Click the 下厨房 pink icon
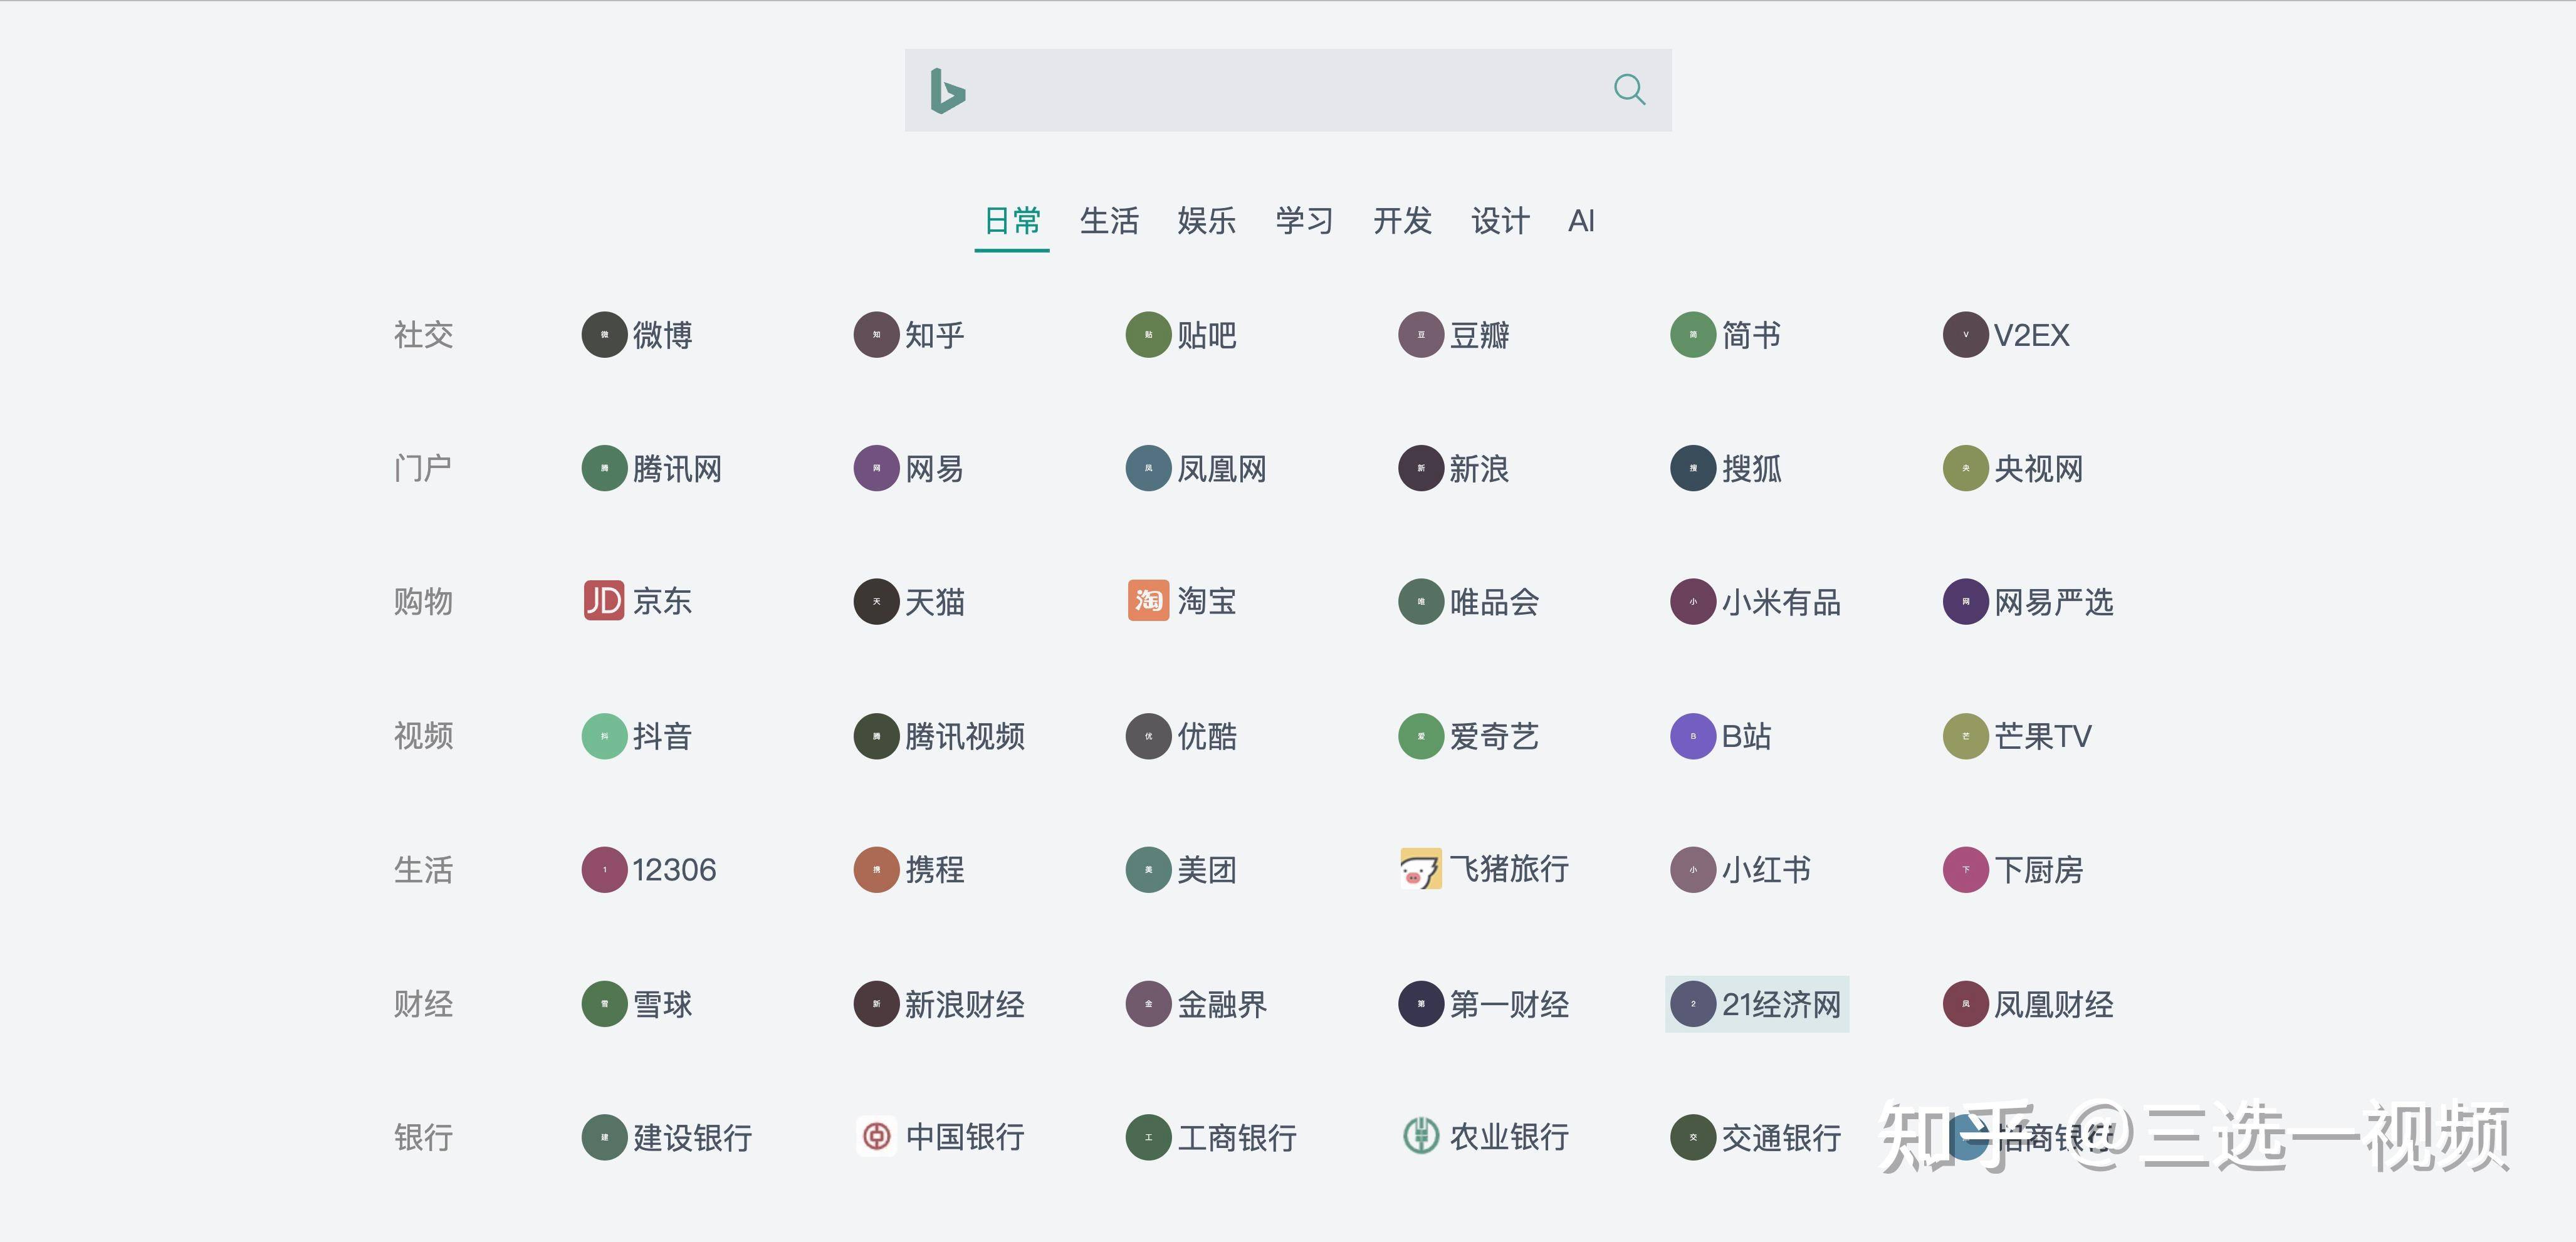 (1965, 870)
